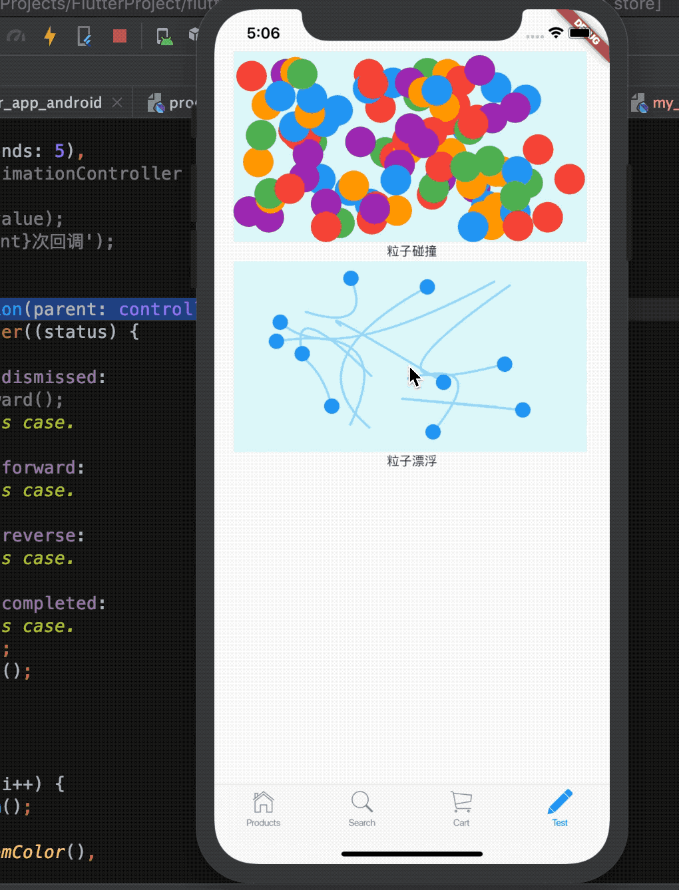
Task: Click the 'mColor(),' code line
Action: 48,852
